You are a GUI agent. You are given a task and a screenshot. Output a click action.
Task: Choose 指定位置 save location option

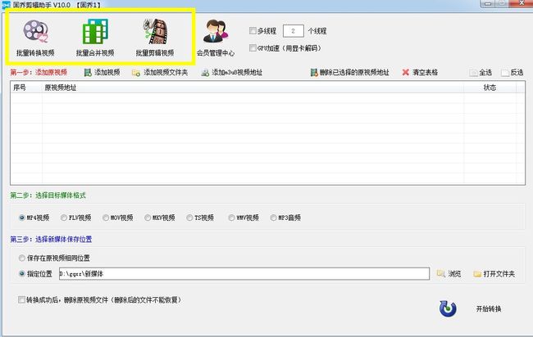coord(22,273)
